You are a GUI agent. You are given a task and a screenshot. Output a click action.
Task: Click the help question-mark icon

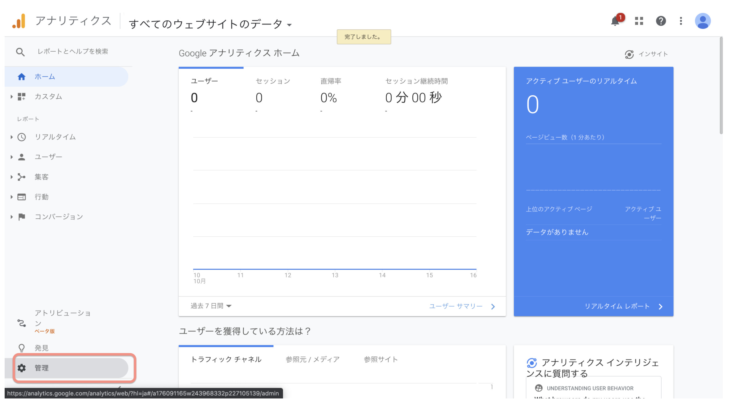coord(661,20)
